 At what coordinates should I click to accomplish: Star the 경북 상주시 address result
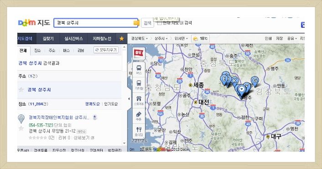pyautogui.click(x=21, y=90)
